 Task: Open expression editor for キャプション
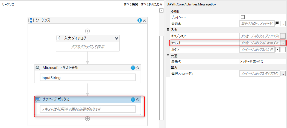283,36
